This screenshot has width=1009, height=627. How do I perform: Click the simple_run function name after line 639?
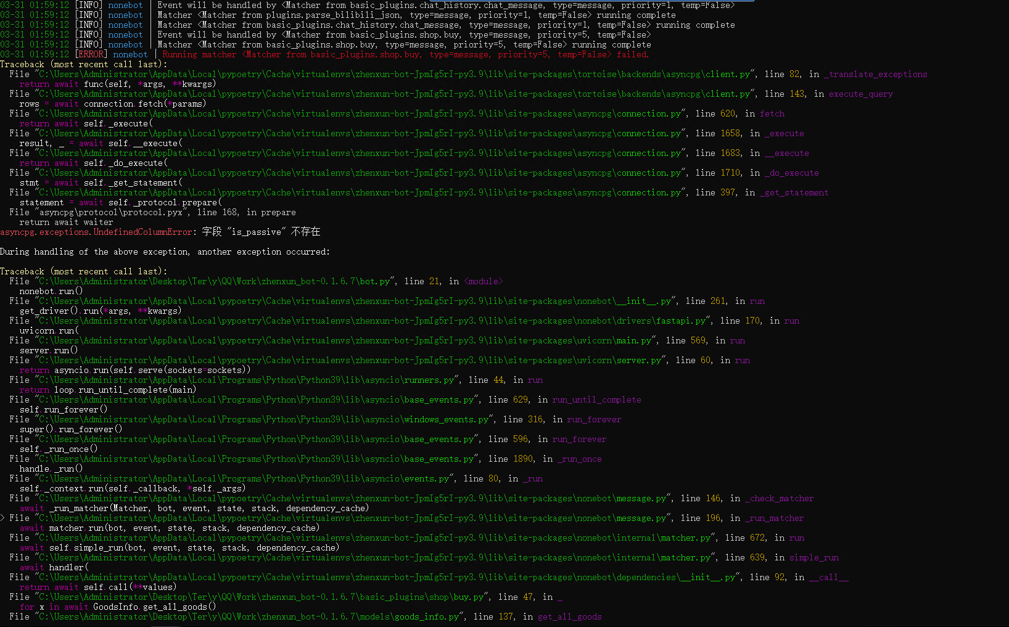[x=814, y=557]
